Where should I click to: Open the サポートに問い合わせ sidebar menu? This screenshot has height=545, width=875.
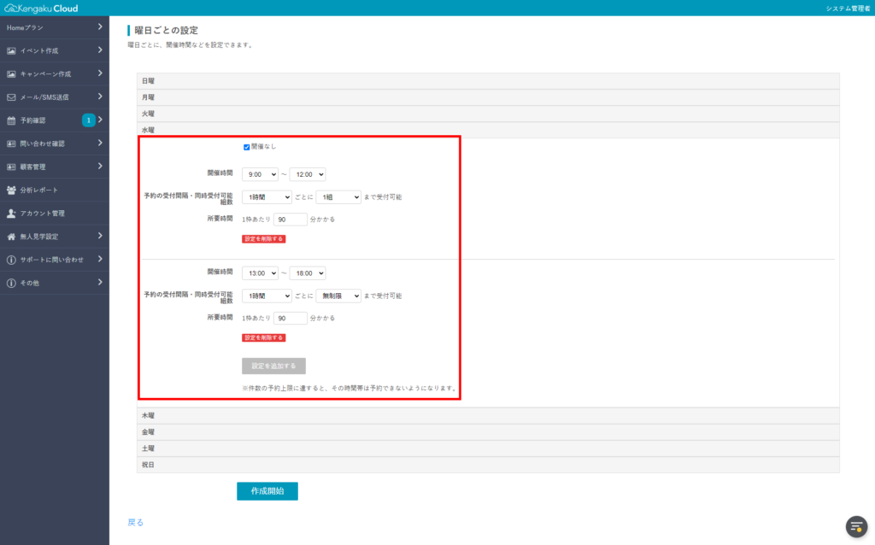click(55, 260)
